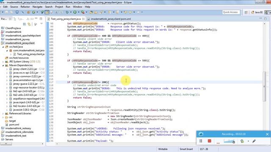
Task: Click the Run External Tools icon
Action: (83, 12)
